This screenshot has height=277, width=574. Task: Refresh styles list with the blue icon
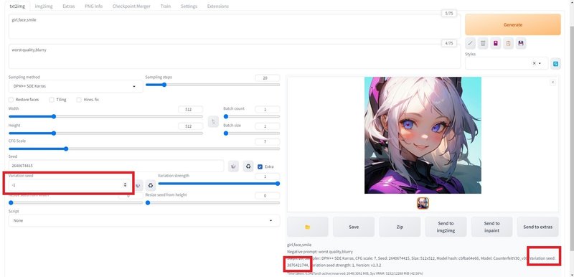(x=555, y=64)
